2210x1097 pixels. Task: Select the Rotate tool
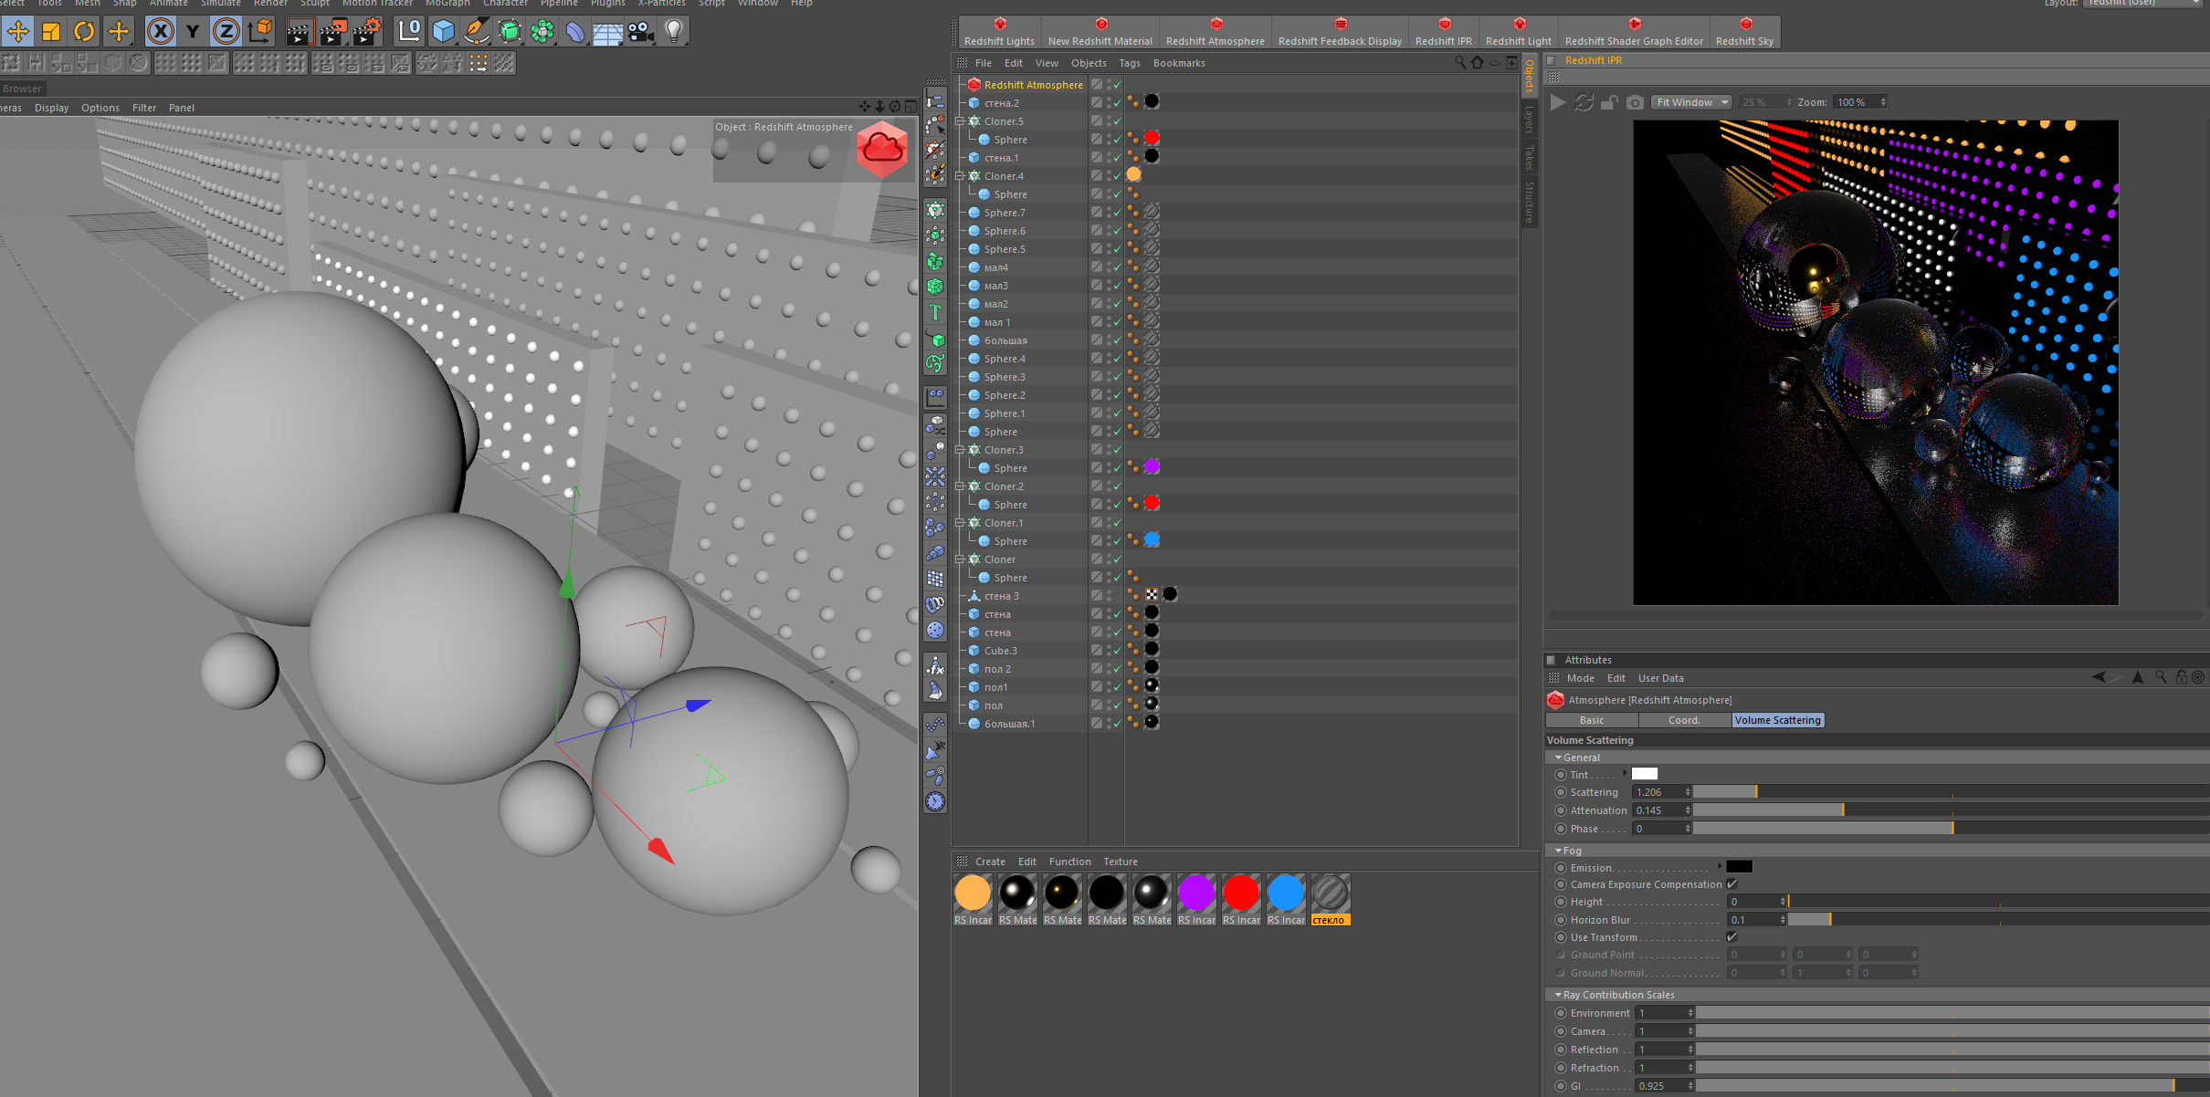(x=84, y=32)
